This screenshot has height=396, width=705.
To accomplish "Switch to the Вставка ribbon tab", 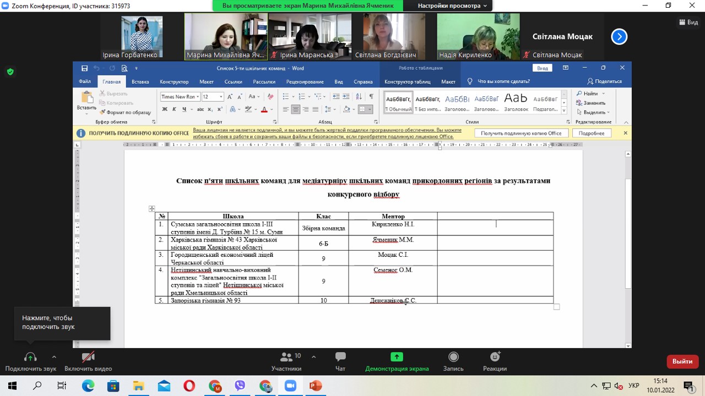I will [140, 81].
